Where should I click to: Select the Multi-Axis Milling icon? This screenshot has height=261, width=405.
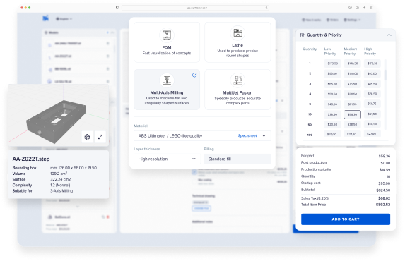click(x=167, y=80)
